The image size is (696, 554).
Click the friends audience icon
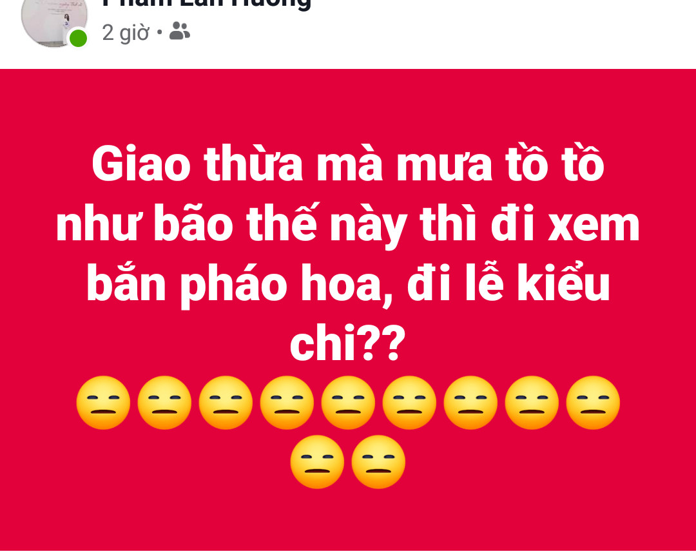point(180,31)
